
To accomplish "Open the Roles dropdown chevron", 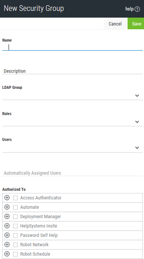I will (x=137, y=122).
